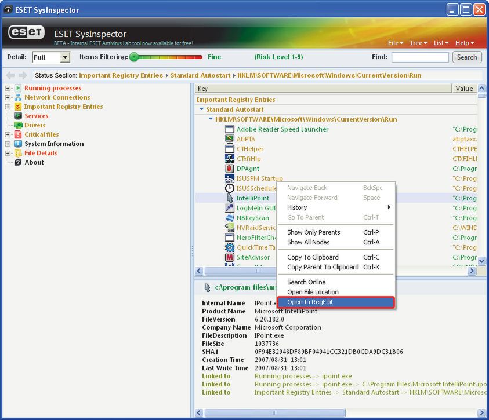Click the DPAgnt entry icon
Screen dimensions: 489x420
pyautogui.click(x=230, y=169)
